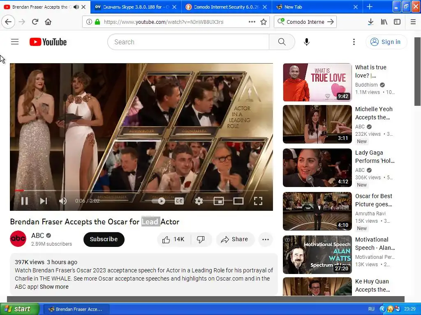
Task: Seek on the video progress bar
Action: click(141, 190)
